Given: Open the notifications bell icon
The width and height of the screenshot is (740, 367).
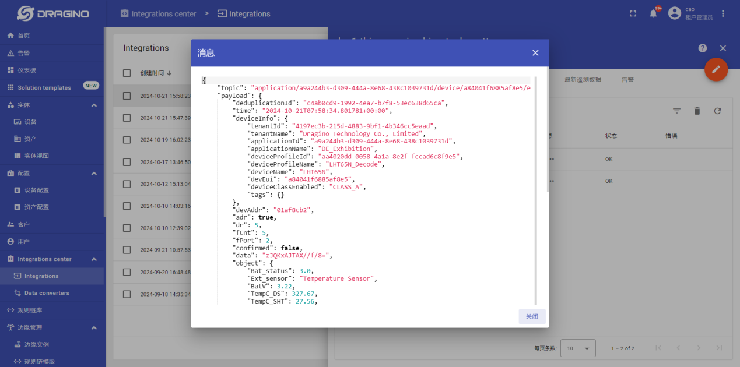Looking at the screenshot, I should (653, 13).
